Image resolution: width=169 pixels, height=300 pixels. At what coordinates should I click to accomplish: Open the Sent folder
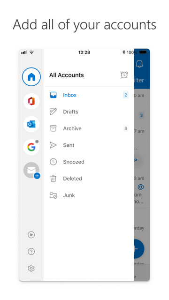pyautogui.click(x=89, y=145)
